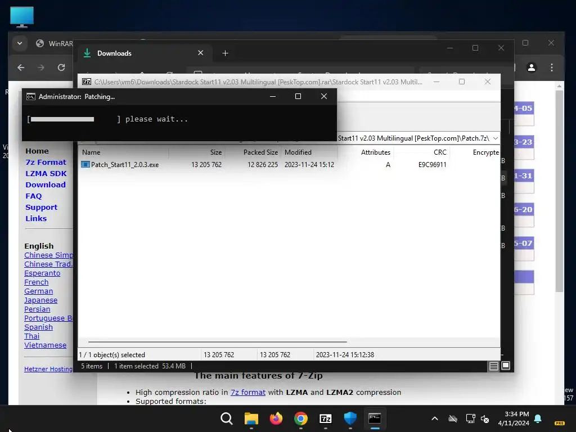Expand the 7-Zip address path dropdown
This screenshot has height=432, width=576.
[495, 138]
